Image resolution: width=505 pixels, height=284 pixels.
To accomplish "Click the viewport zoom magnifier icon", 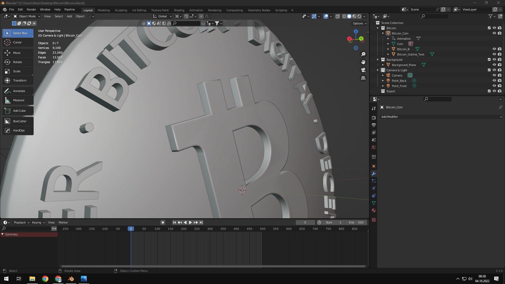I will [x=363, y=54].
